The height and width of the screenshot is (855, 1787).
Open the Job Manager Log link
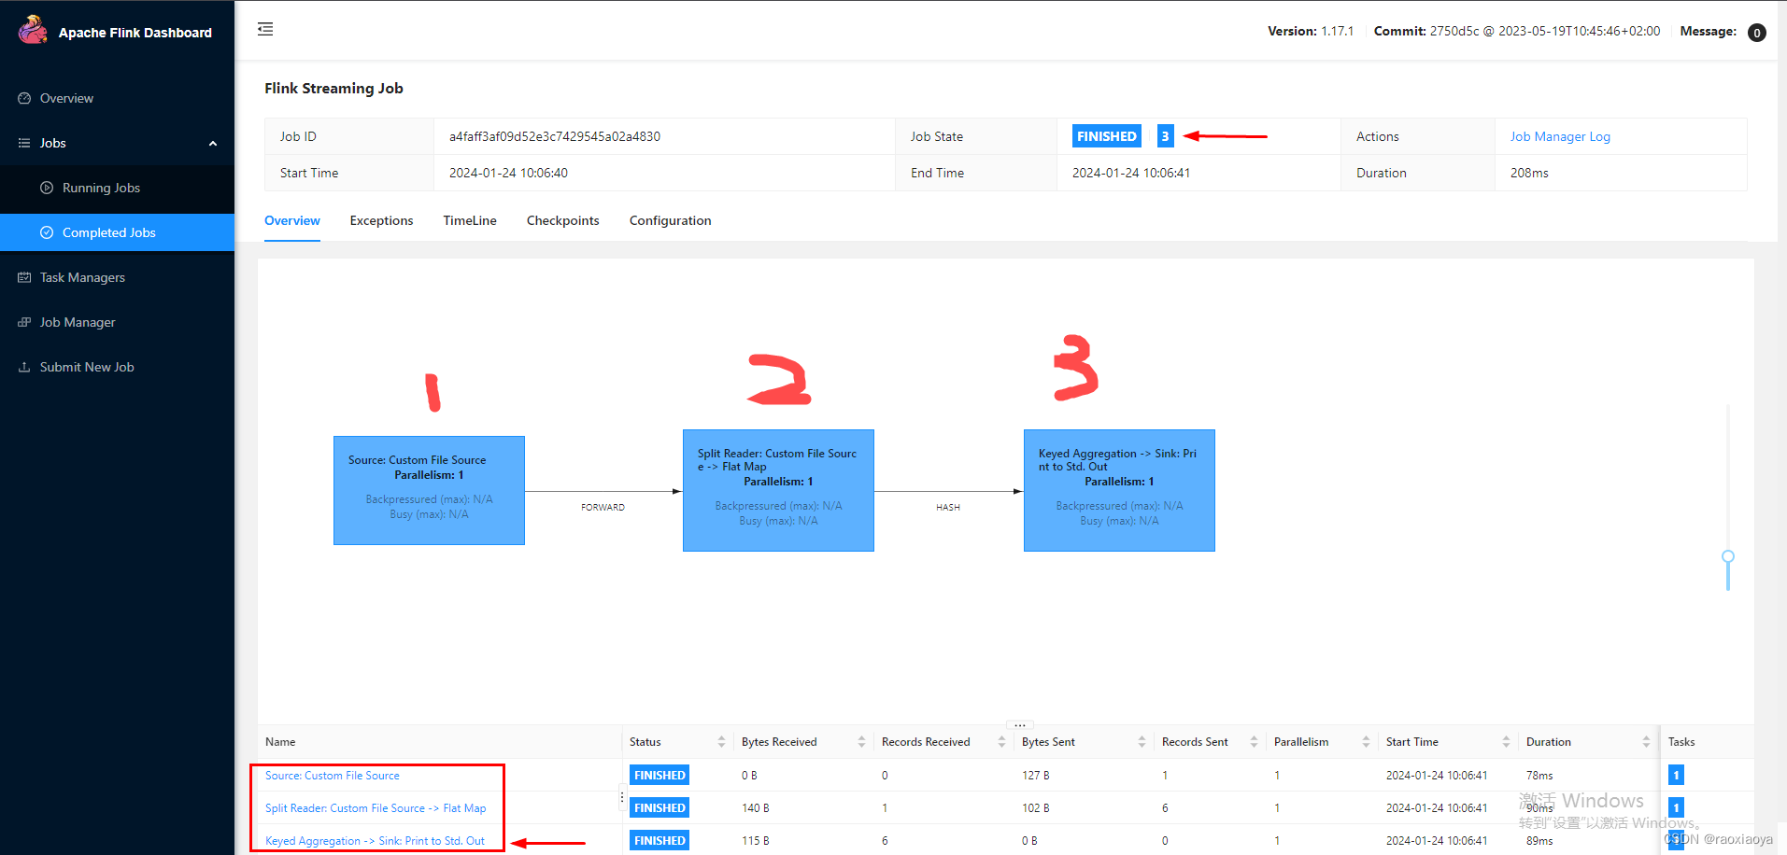click(x=1560, y=136)
